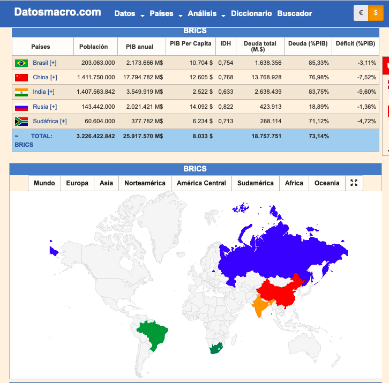Select the Africa map tab

(294, 183)
